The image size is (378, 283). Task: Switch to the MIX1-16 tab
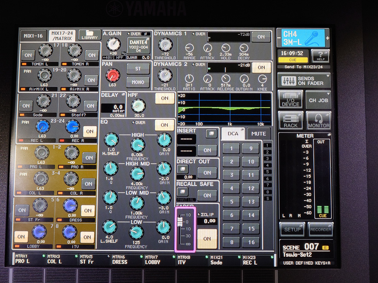(x=33, y=36)
